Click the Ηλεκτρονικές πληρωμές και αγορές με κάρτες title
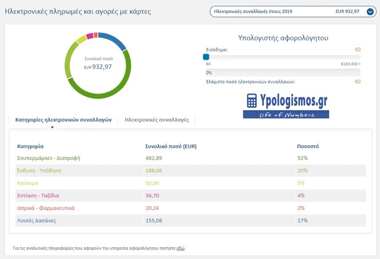 pos(78,11)
